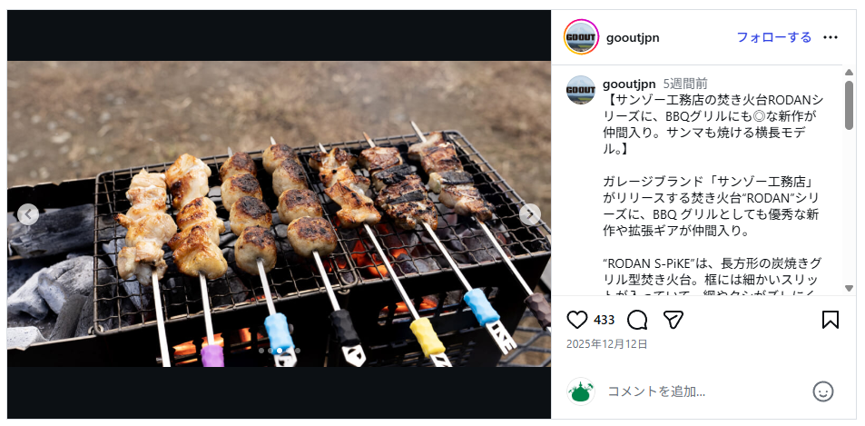Click the 2025年12月12日 post date
Viewport: 865px width, 426px height.
click(607, 344)
